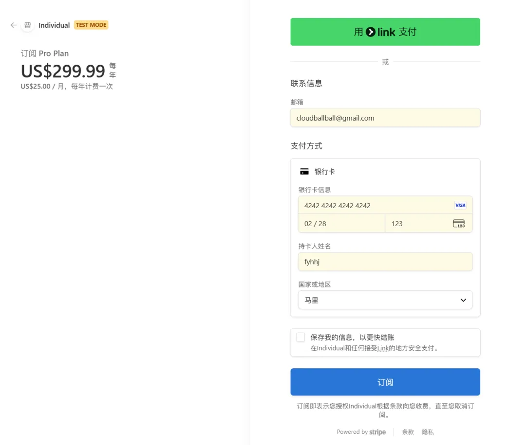The height and width of the screenshot is (445, 526).
Task: Click the TEST MODE badge
Action: point(91,25)
